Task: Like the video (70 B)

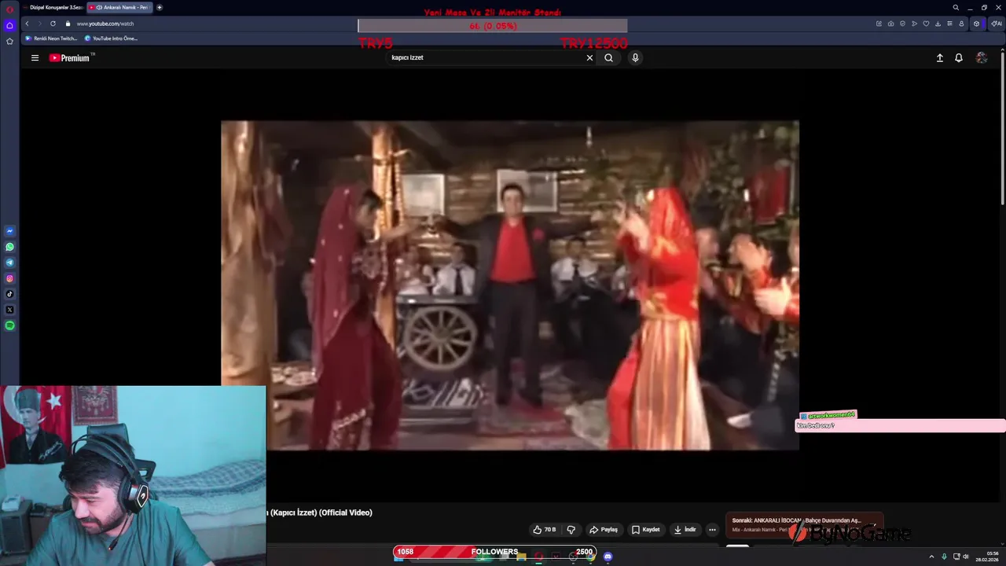Action: pos(545,529)
